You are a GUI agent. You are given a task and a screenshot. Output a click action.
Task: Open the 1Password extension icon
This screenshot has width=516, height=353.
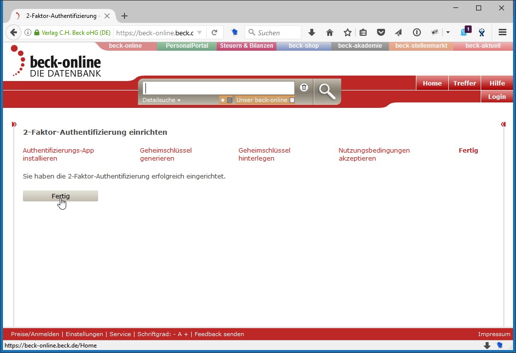tap(416, 32)
